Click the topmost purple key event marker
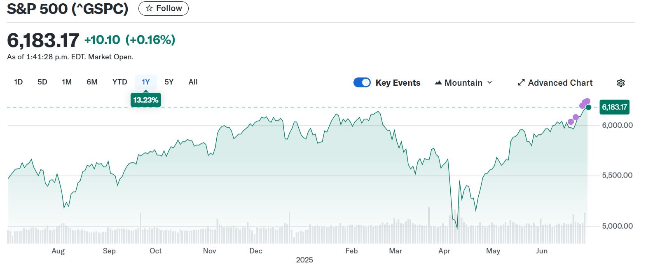 click(x=587, y=101)
